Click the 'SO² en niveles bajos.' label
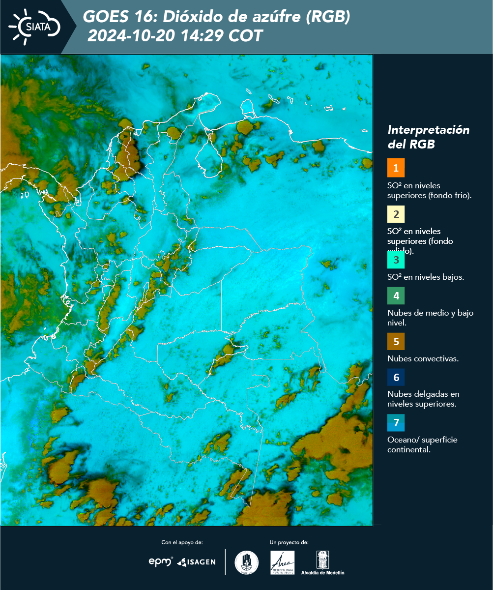The width and height of the screenshot is (493, 590). pyautogui.click(x=426, y=277)
